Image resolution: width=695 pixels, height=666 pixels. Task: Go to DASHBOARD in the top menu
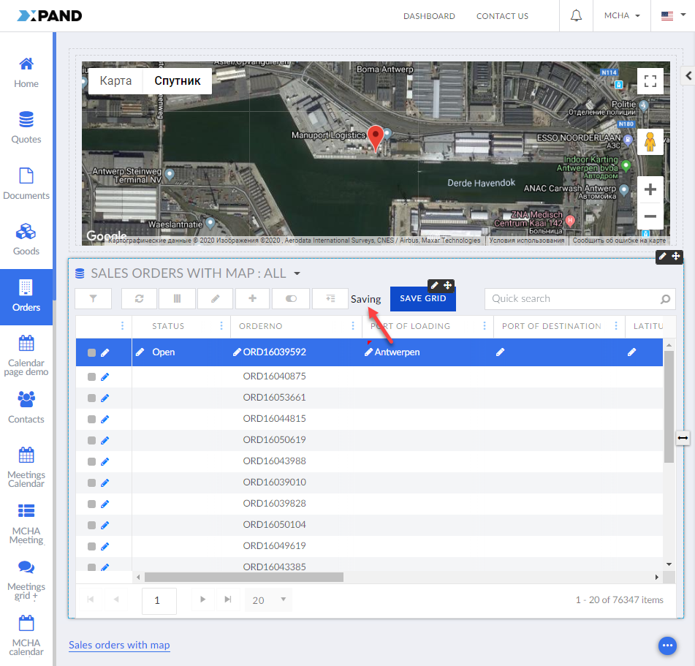429,15
